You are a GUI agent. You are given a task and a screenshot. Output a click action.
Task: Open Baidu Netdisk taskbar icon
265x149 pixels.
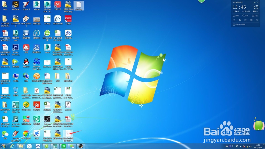(38, 146)
